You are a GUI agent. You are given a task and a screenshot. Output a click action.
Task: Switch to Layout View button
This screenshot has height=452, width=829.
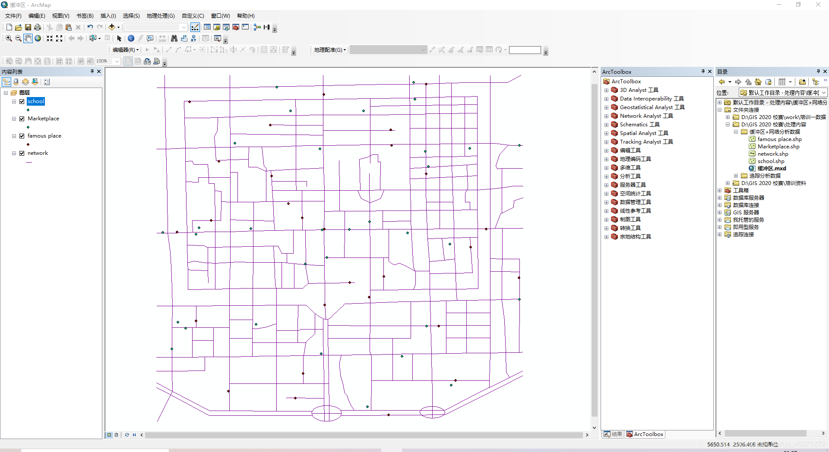point(117,435)
